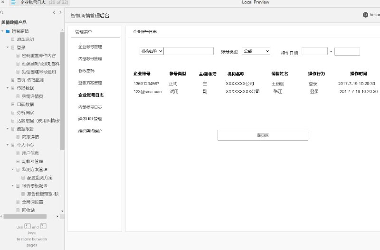Screen dimensions: 380x250
Task: Close the sidebar with the X icon
Action: [3, 2]
